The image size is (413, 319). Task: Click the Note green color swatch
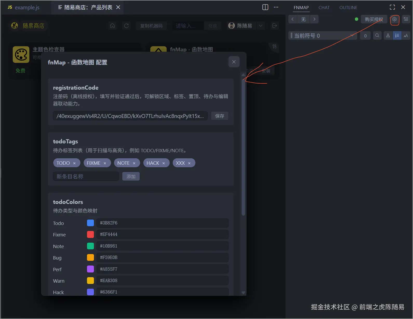[x=90, y=246]
